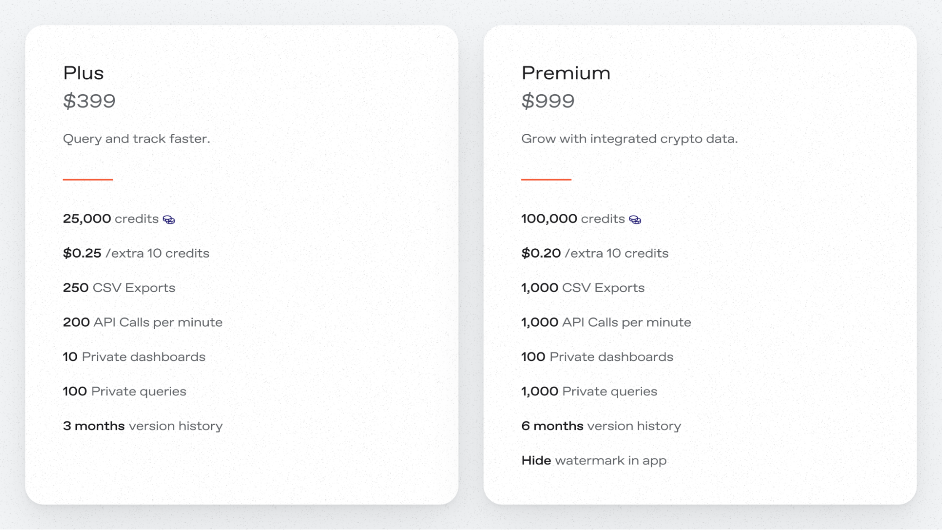Click 'Grow with integrated crypto data' tagline
The image size is (942, 530).
pos(629,139)
